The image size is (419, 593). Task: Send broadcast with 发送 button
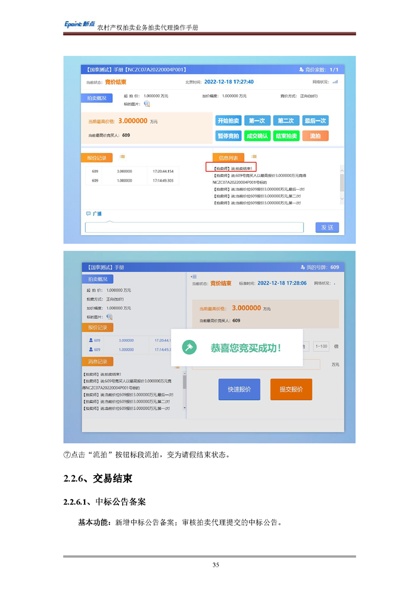click(327, 227)
